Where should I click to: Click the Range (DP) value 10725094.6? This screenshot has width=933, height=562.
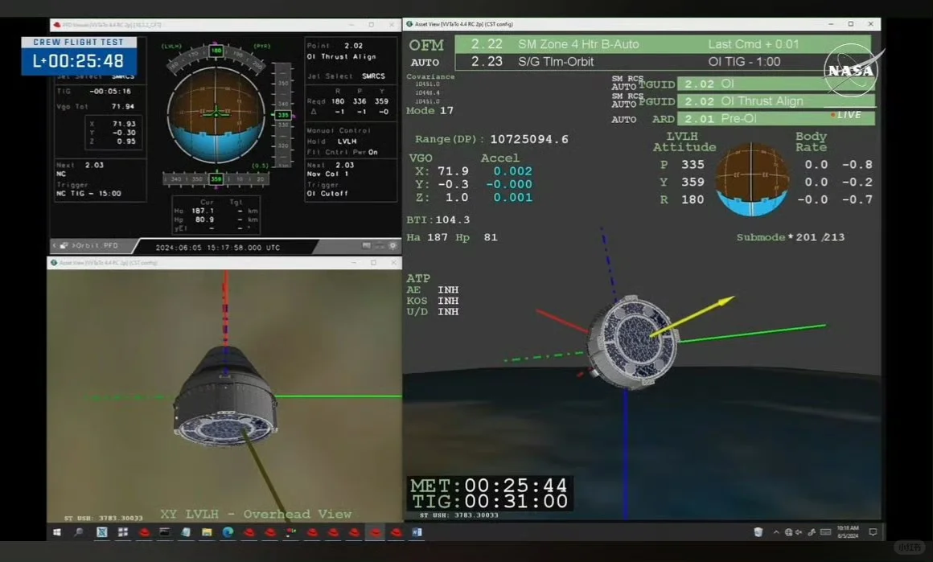pyautogui.click(x=529, y=139)
